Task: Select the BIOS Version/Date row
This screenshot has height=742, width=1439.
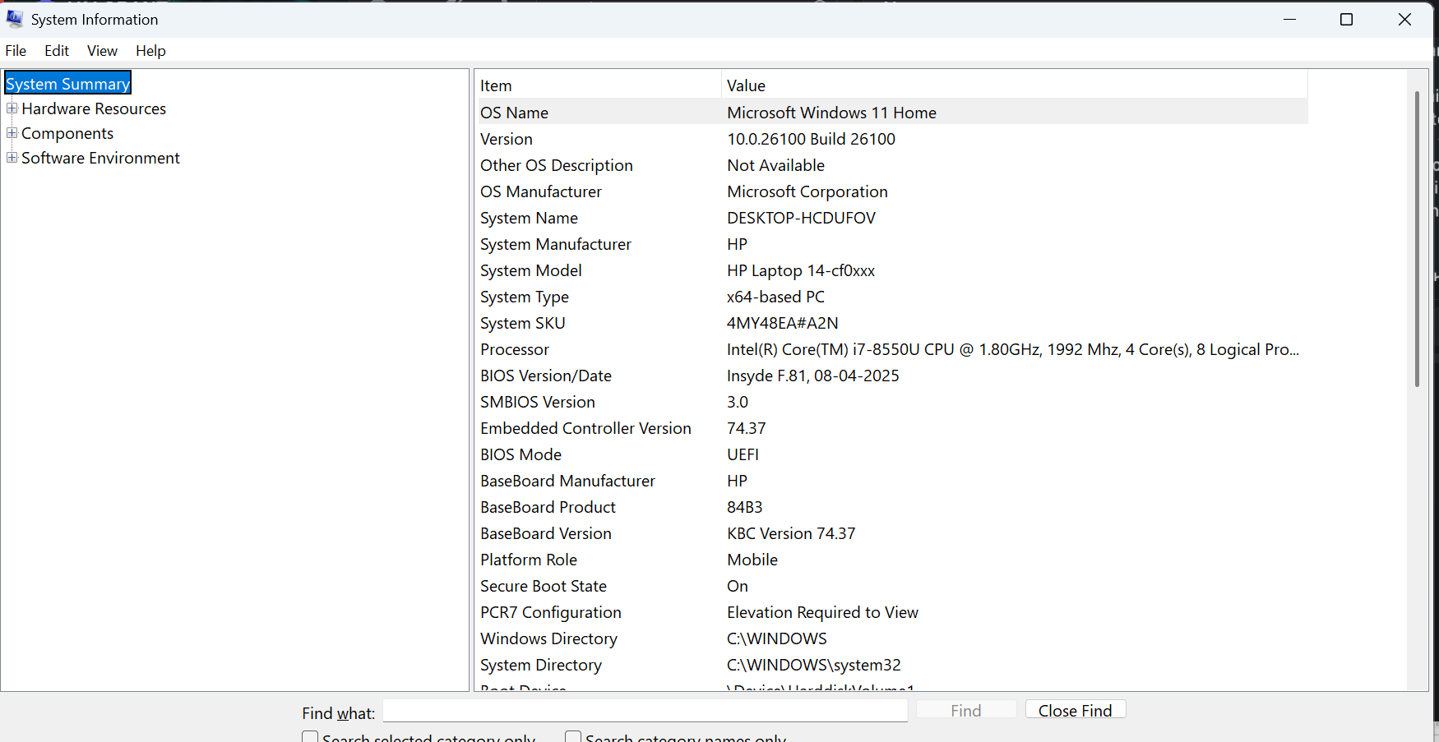Action: pyautogui.click(x=892, y=376)
